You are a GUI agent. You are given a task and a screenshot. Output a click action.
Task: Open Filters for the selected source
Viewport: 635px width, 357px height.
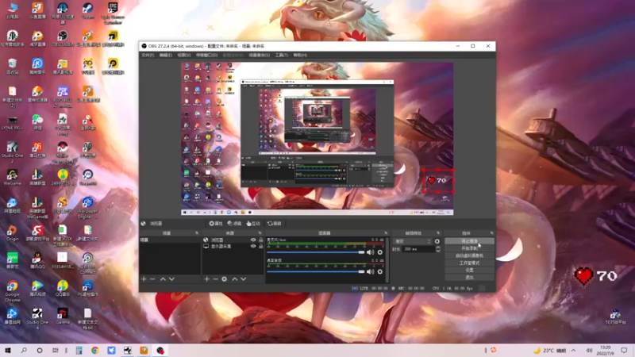click(234, 224)
